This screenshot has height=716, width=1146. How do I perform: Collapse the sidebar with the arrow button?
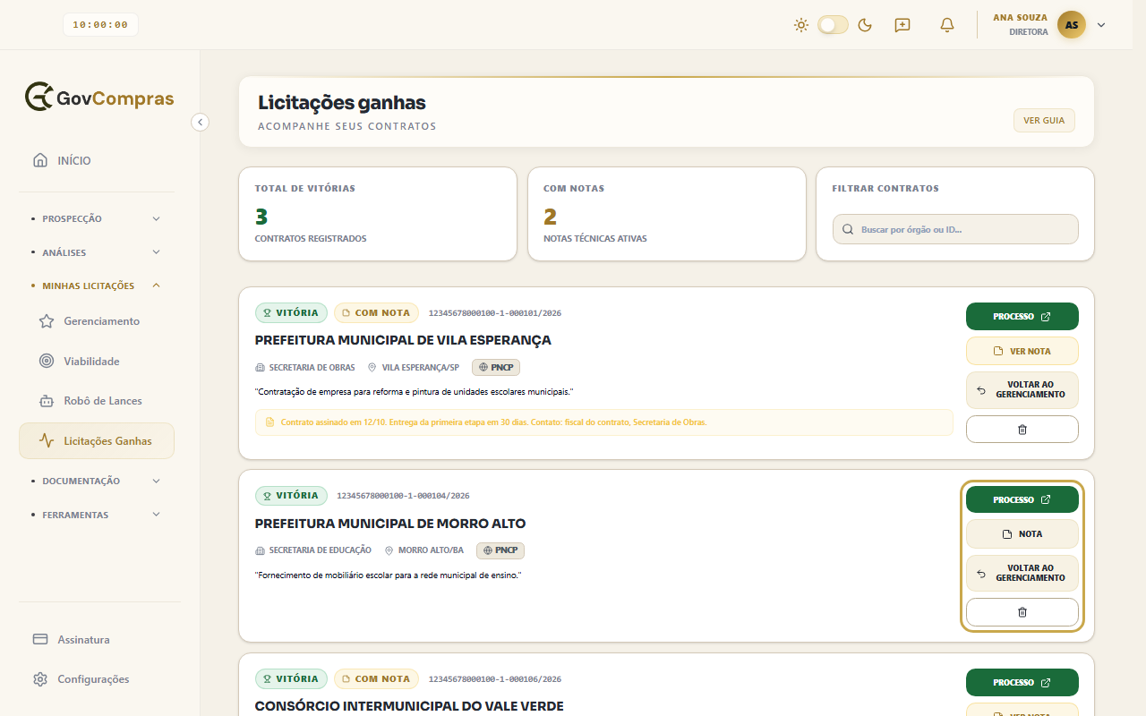[x=201, y=122]
